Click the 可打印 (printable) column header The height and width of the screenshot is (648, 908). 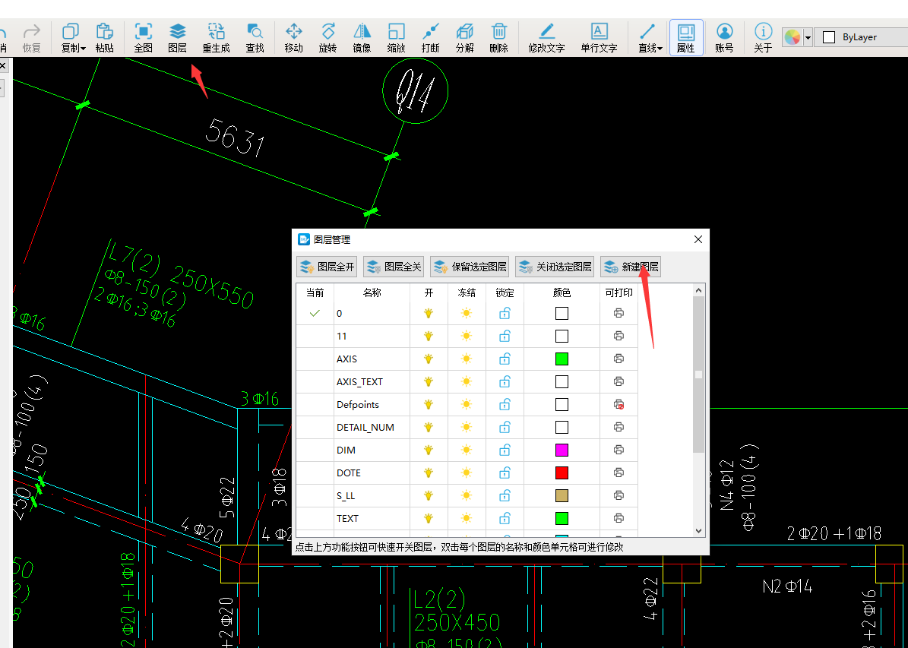619,292
